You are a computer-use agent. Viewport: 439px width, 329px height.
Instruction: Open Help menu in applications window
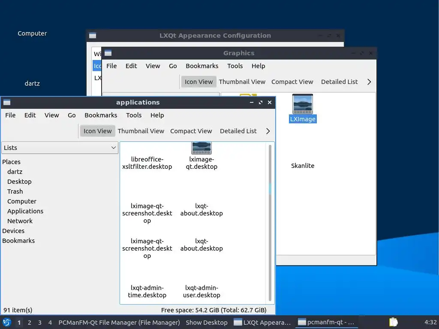coord(157,115)
